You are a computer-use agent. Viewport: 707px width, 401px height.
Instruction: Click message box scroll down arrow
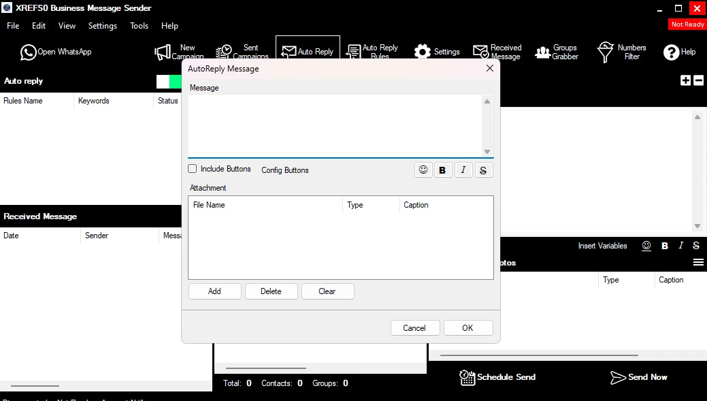487,152
